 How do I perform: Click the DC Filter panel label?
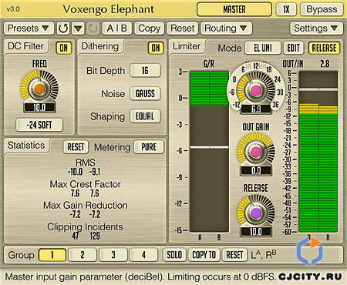click(25, 46)
